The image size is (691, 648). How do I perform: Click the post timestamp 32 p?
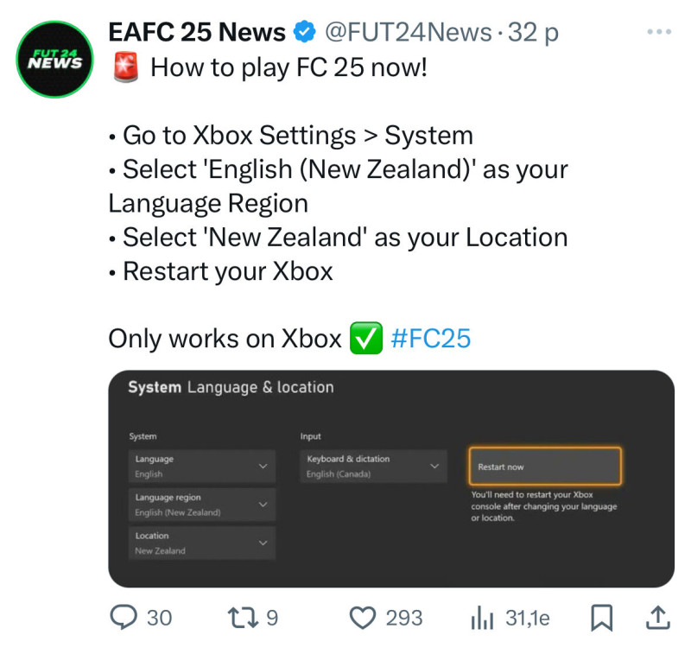533,33
